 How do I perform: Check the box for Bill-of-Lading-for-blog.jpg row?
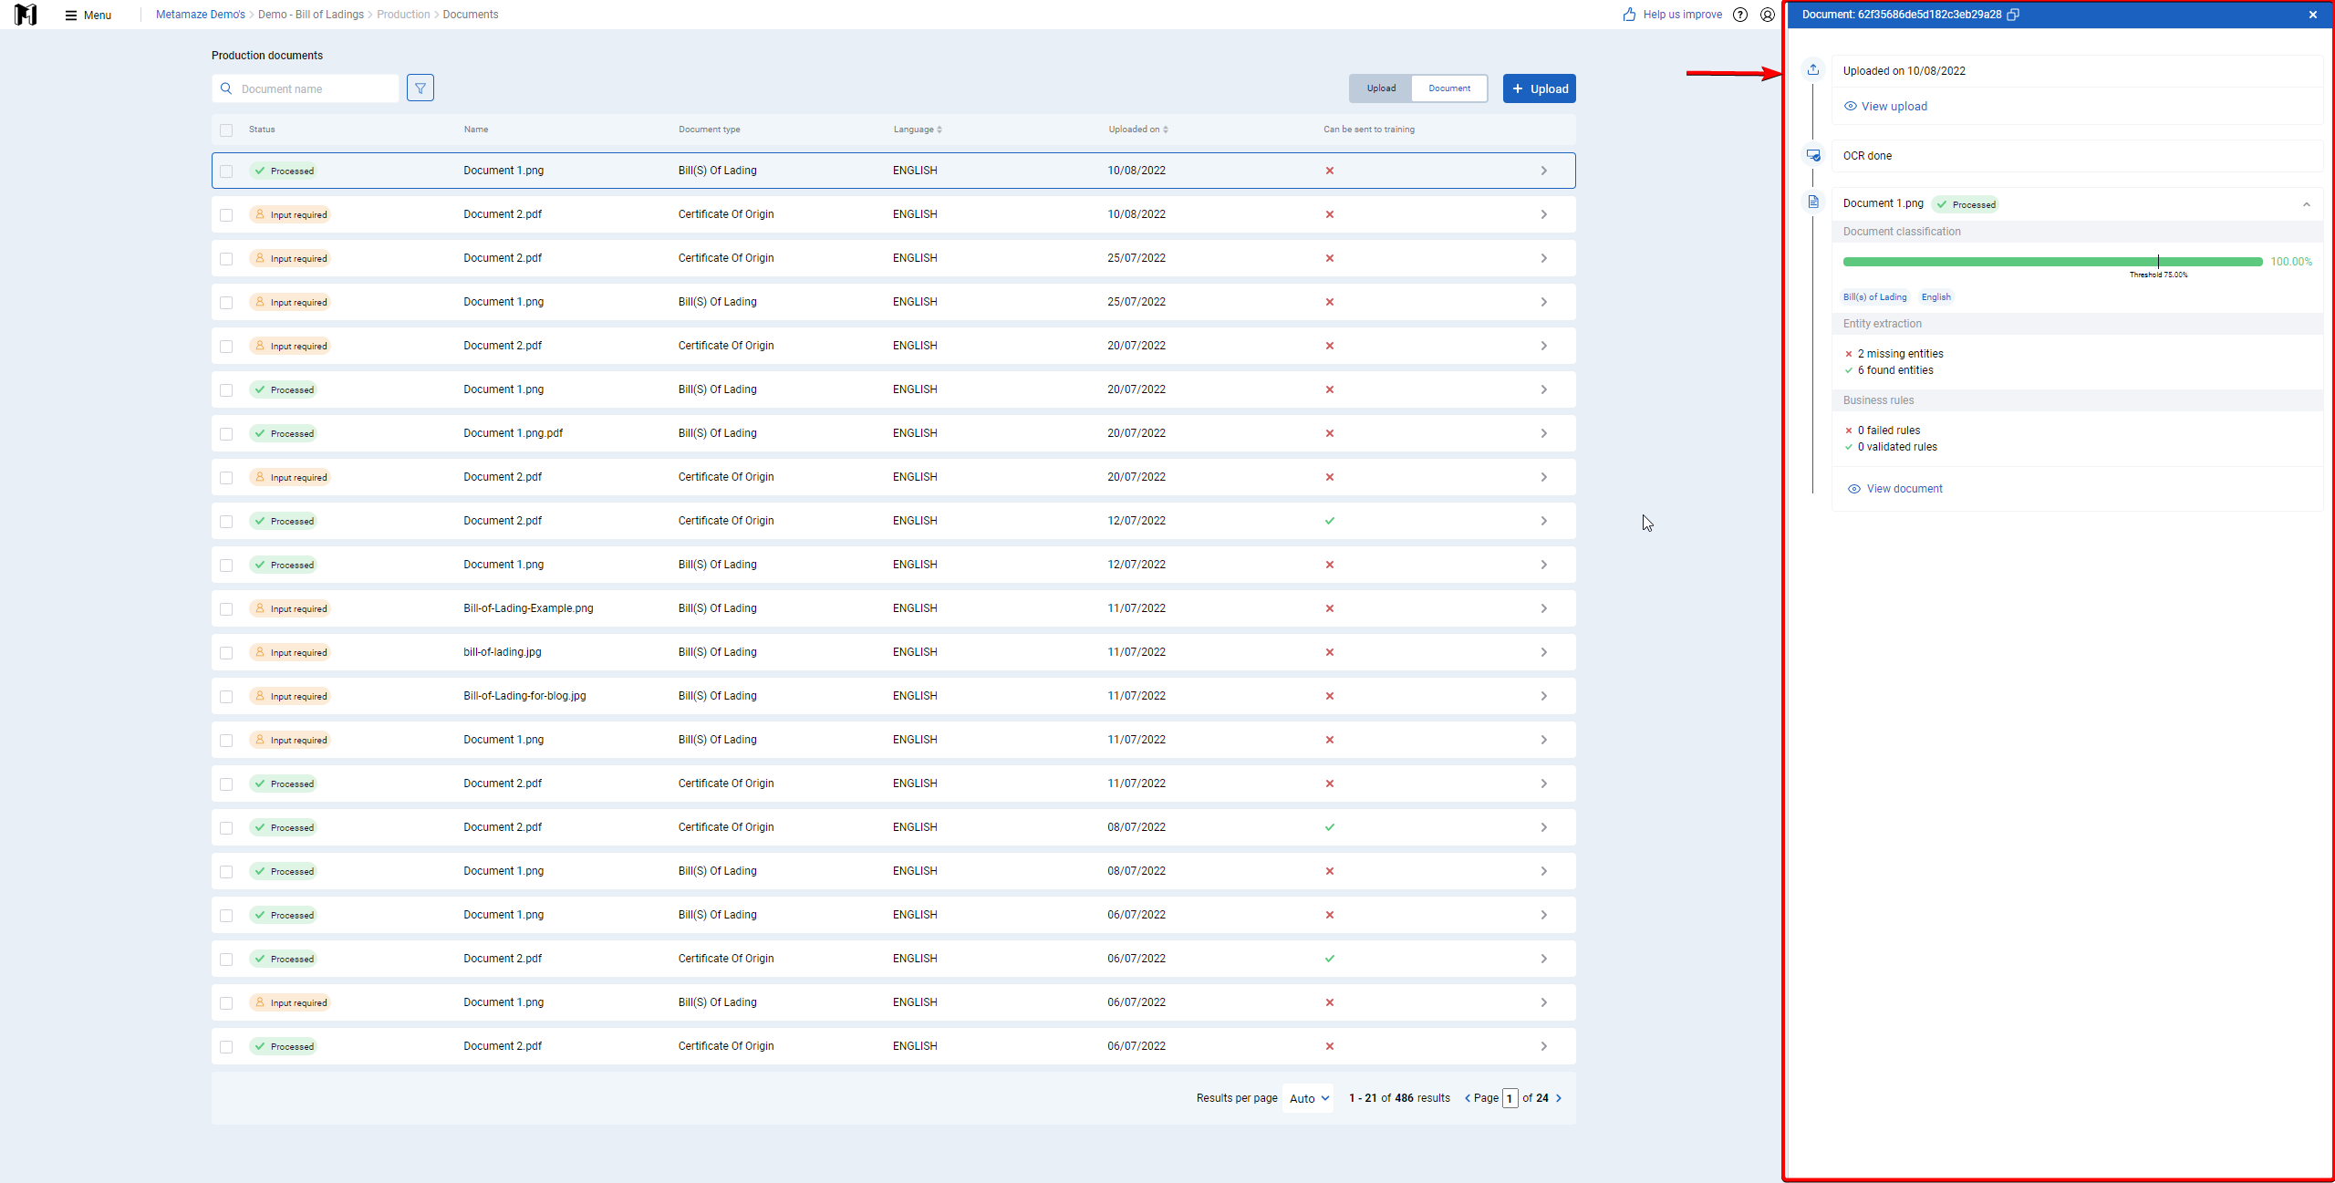click(226, 697)
